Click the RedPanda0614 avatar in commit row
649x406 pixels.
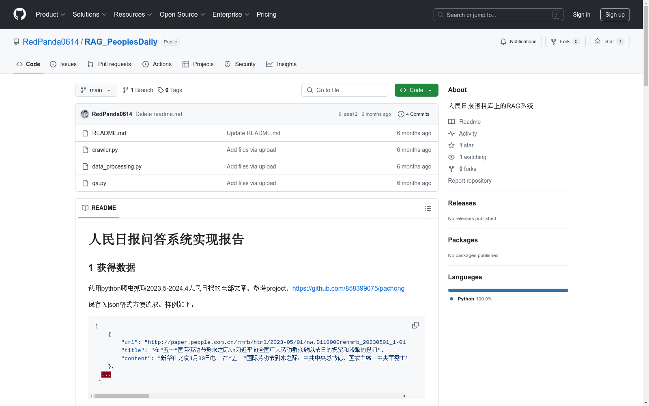click(85, 114)
